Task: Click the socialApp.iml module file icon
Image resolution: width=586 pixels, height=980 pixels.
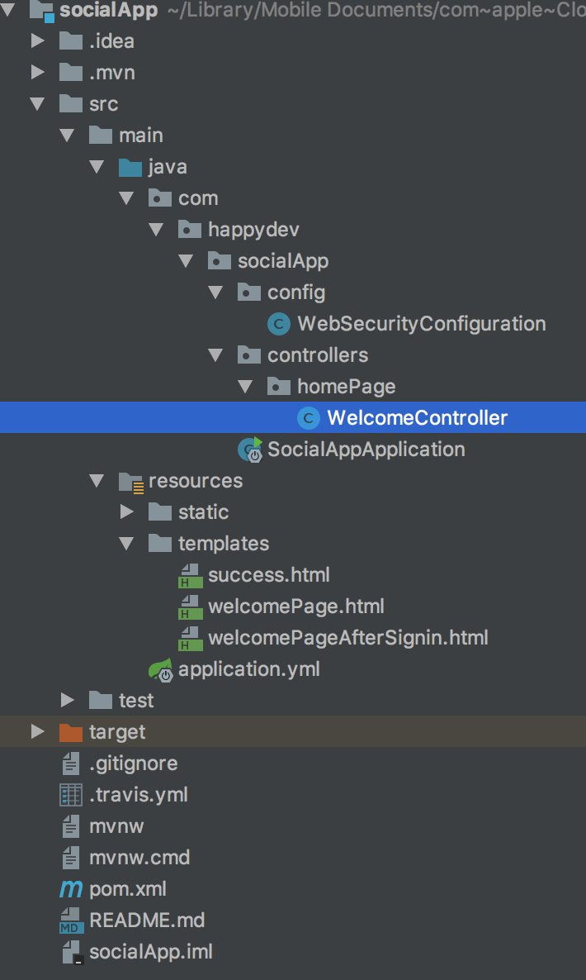Action: 72,952
